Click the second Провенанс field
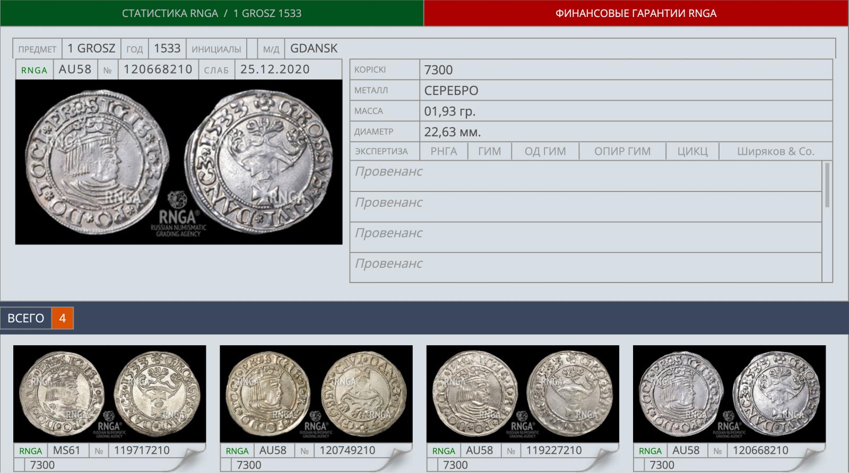This screenshot has height=473, width=849. point(586,207)
